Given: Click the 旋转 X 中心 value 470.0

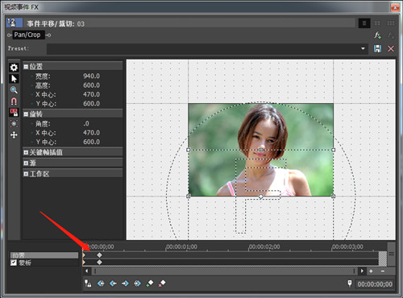Looking at the screenshot, I should click(91, 133).
